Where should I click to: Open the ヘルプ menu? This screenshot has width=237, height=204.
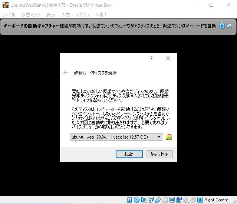[101, 15]
